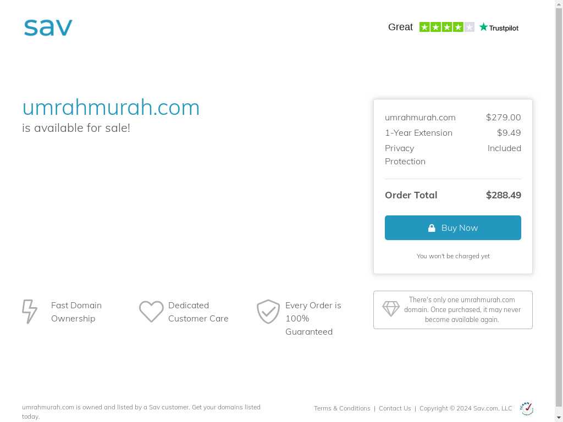The height and width of the screenshot is (422, 563).
Task: Click the Order Total amount $288.49
Action: [x=504, y=195]
